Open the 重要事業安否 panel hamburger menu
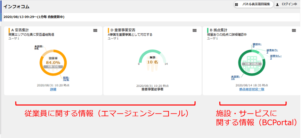This screenshot has height=138, width=301. tap(194, 30)
